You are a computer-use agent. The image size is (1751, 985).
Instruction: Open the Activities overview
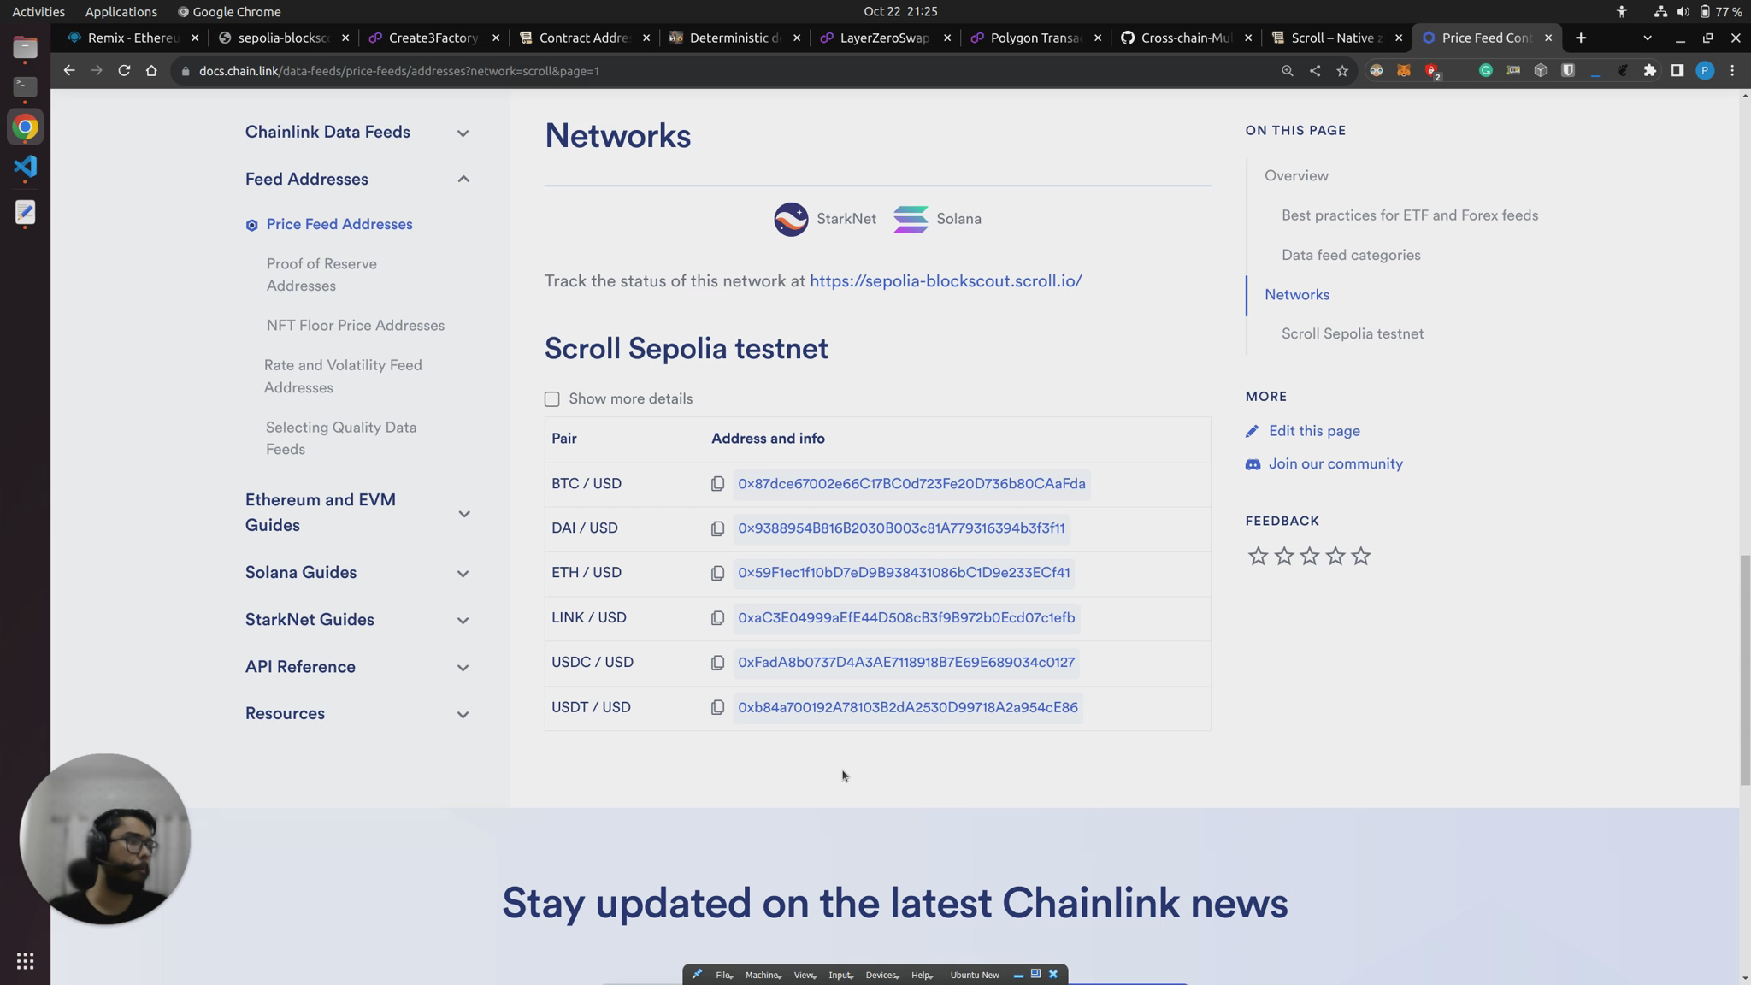point(38,11)
